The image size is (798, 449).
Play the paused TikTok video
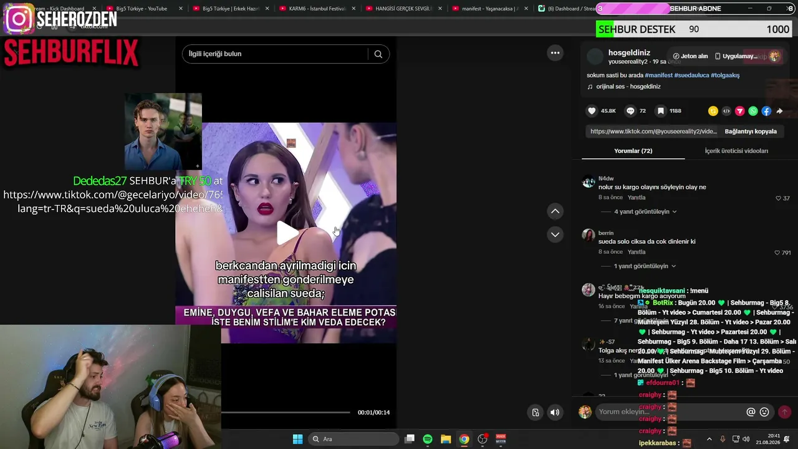point(286,233)
